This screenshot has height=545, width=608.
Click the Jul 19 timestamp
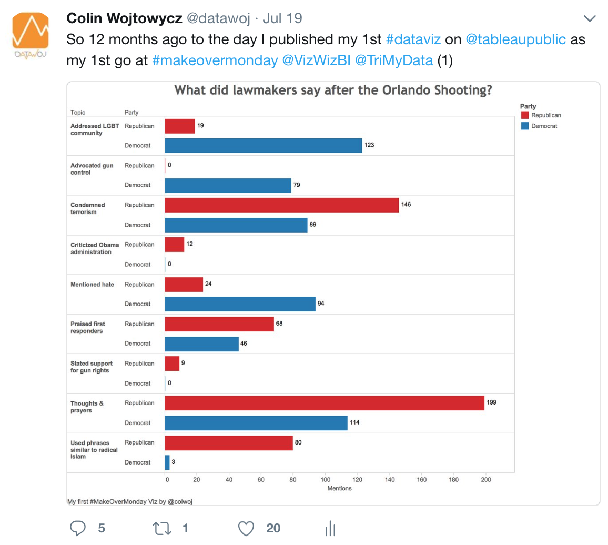(x=282, y=18)
